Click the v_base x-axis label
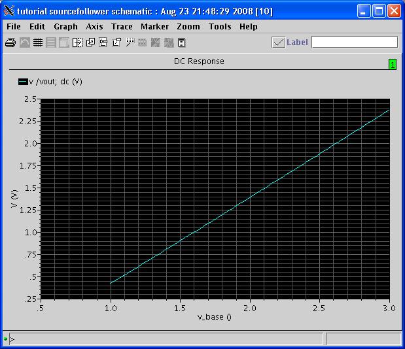Image resolution: width=405 pixels, height=349 pixels. click(x=215, y=318)
